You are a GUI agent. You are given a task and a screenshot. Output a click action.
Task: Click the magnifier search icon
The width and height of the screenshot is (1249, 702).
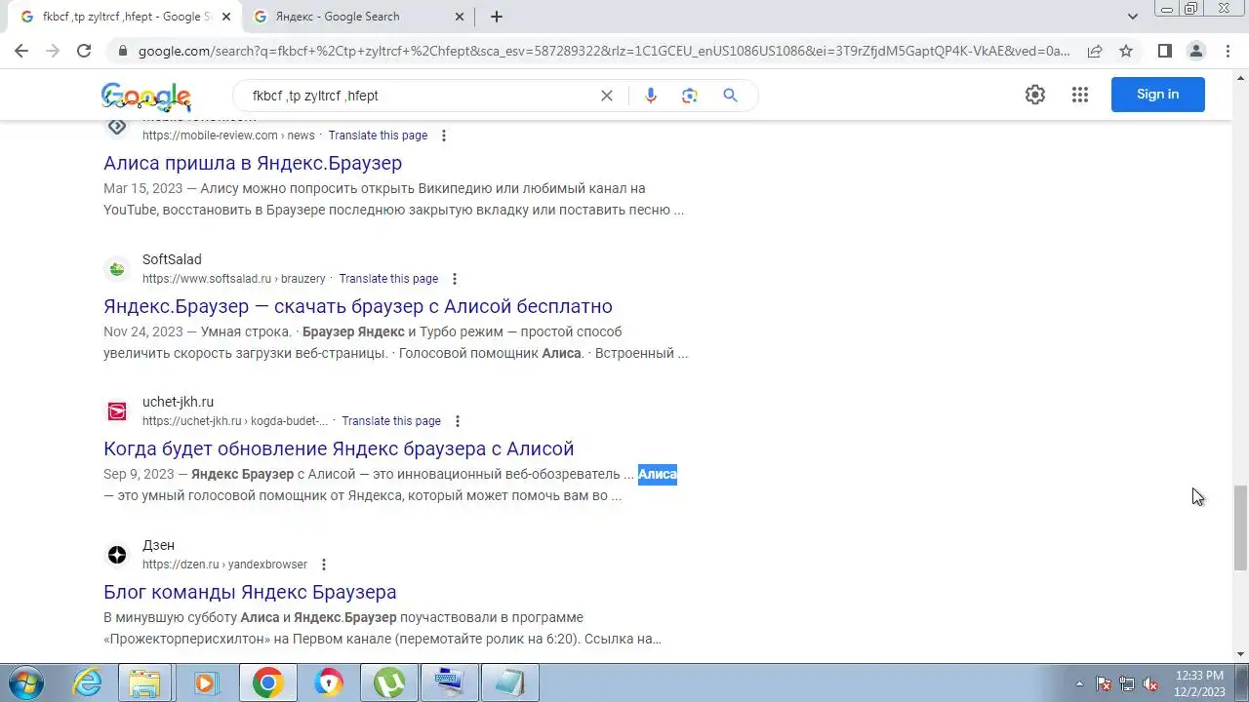click(x=730, y=96)
